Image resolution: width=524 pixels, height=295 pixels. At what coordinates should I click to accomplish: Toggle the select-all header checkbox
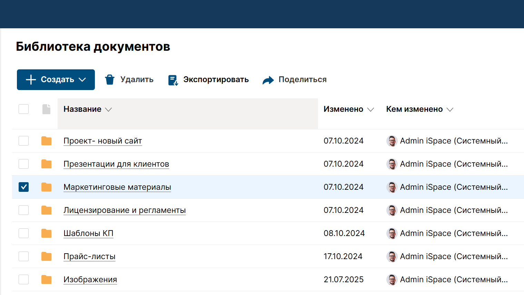23,109
